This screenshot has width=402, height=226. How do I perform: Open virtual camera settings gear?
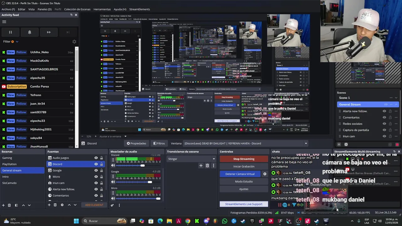pyautogui.click(x=265, y=174)
